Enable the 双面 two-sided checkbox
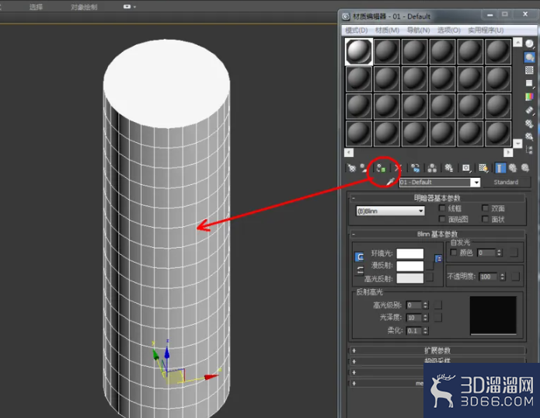540x418 pixels. [486, 208]
